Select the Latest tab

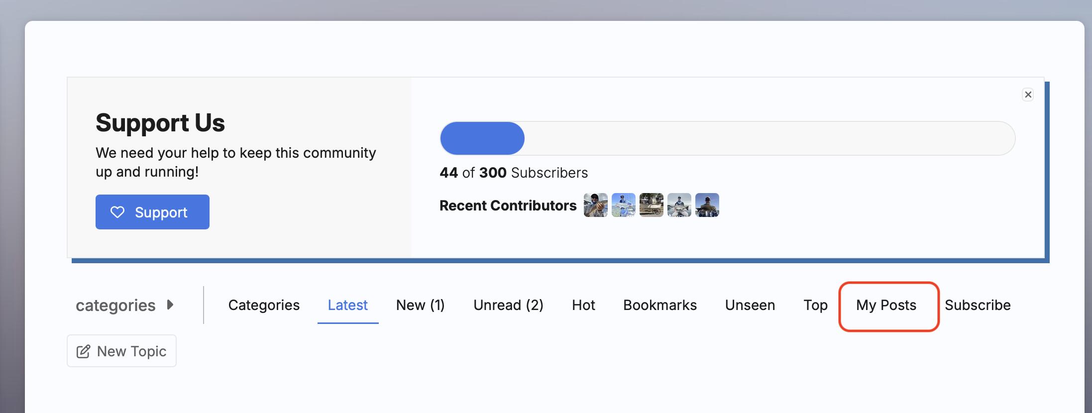(x=347, y=305)
